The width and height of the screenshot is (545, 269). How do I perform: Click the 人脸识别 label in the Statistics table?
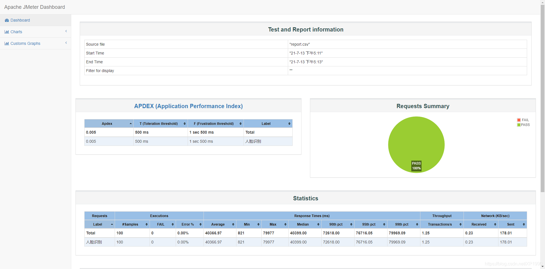click(x=94, y=242)
